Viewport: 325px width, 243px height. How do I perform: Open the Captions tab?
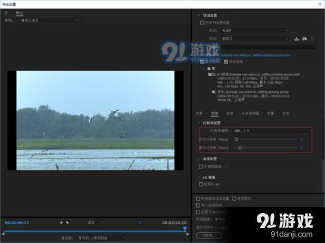(270, 113)
